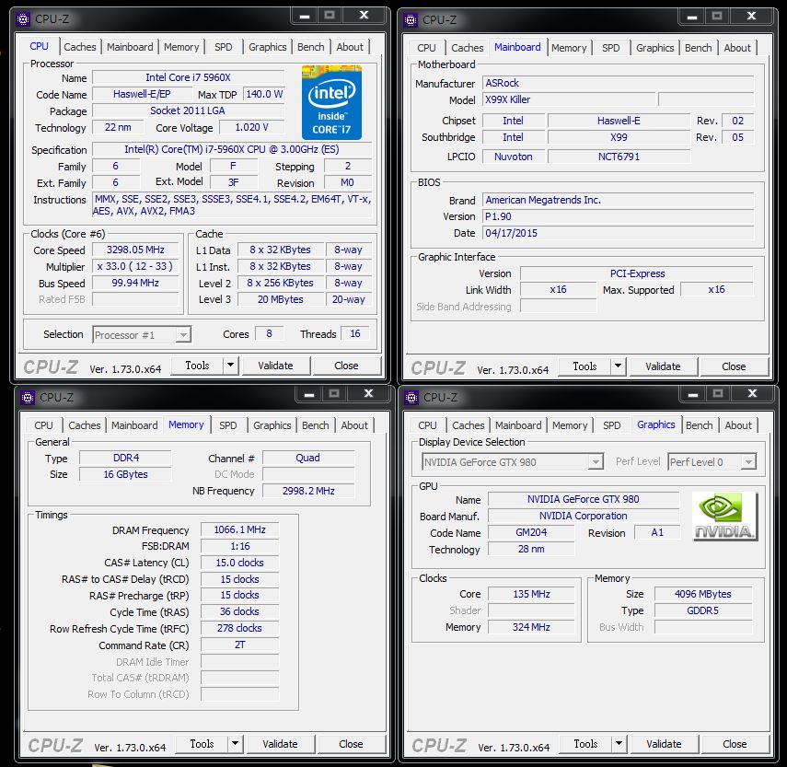Click CPU-Z title icon in Memory window
Screen dimensions: 787x767
pyautogui.click(x=27, y=398)
